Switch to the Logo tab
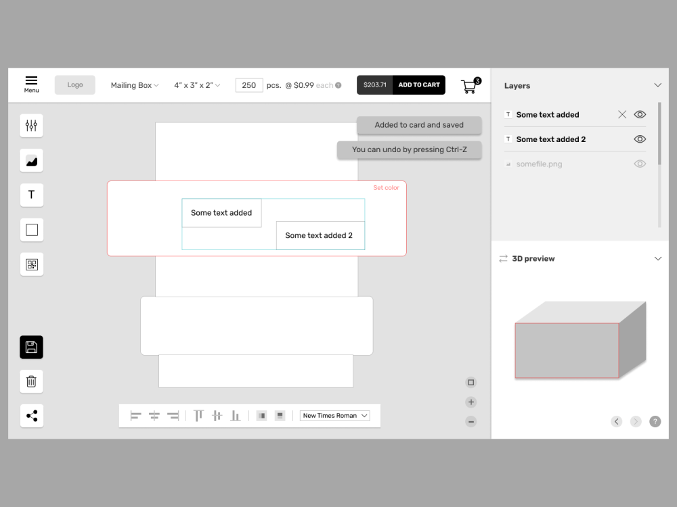The height and width of the screenshot is (507, 677). point(74,84)
